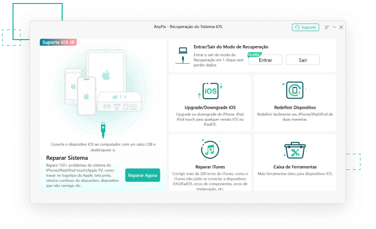Click 'Entrar/Sair do Modo de Recuperação' heading
This screenshot has width=376, height=229.
231,47
